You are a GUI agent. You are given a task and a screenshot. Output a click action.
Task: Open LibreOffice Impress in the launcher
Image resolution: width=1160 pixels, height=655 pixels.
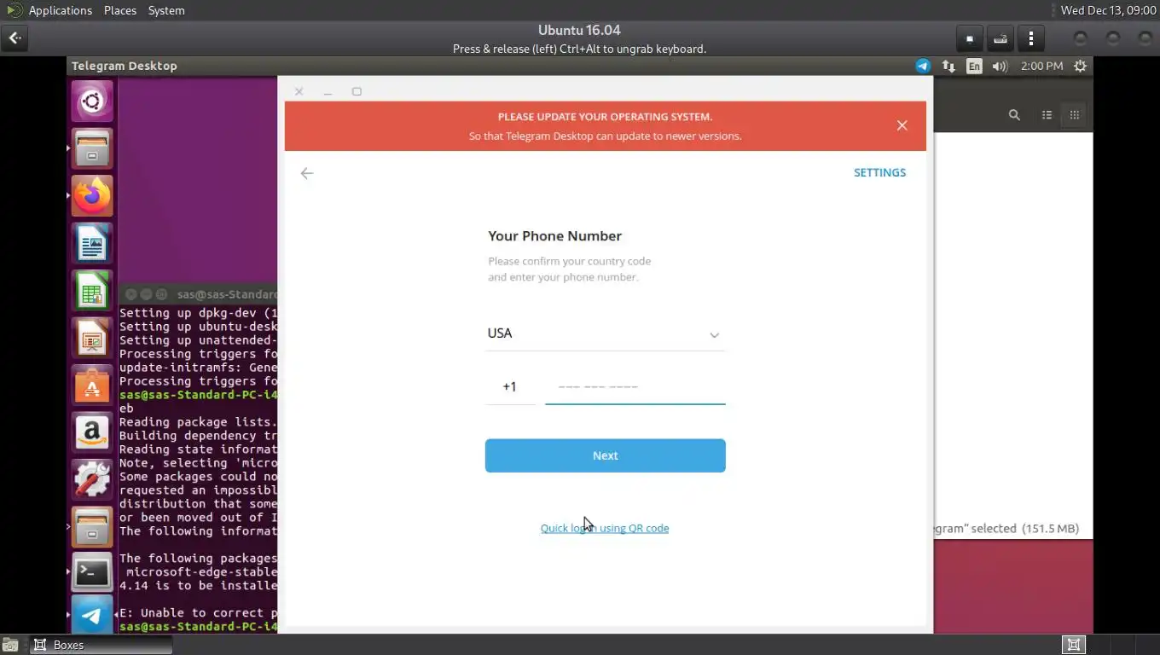point(92,339)
